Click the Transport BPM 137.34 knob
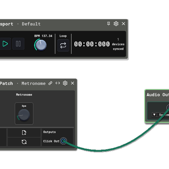The image size is (169, 169). click(x=41, y=45)
